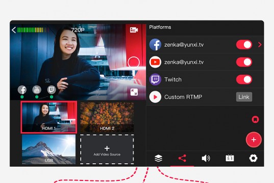
Task: Select the HDMI 2 video source
Action: click(107, 117)
